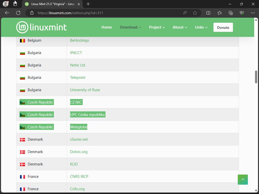
Task: Expand the Links dropdown menu
Action: pos(201,27)
